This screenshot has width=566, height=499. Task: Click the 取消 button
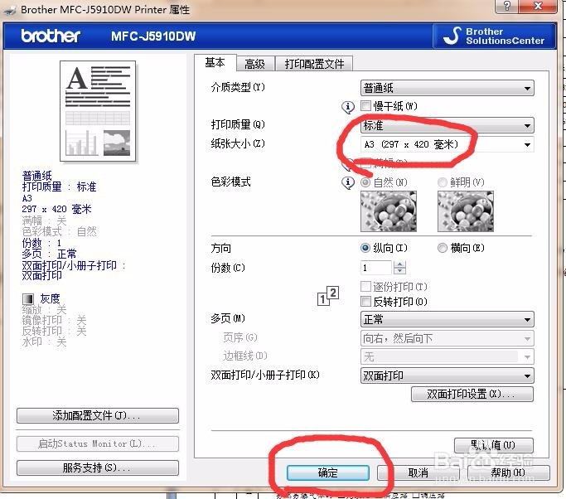[x=418, y=472]
